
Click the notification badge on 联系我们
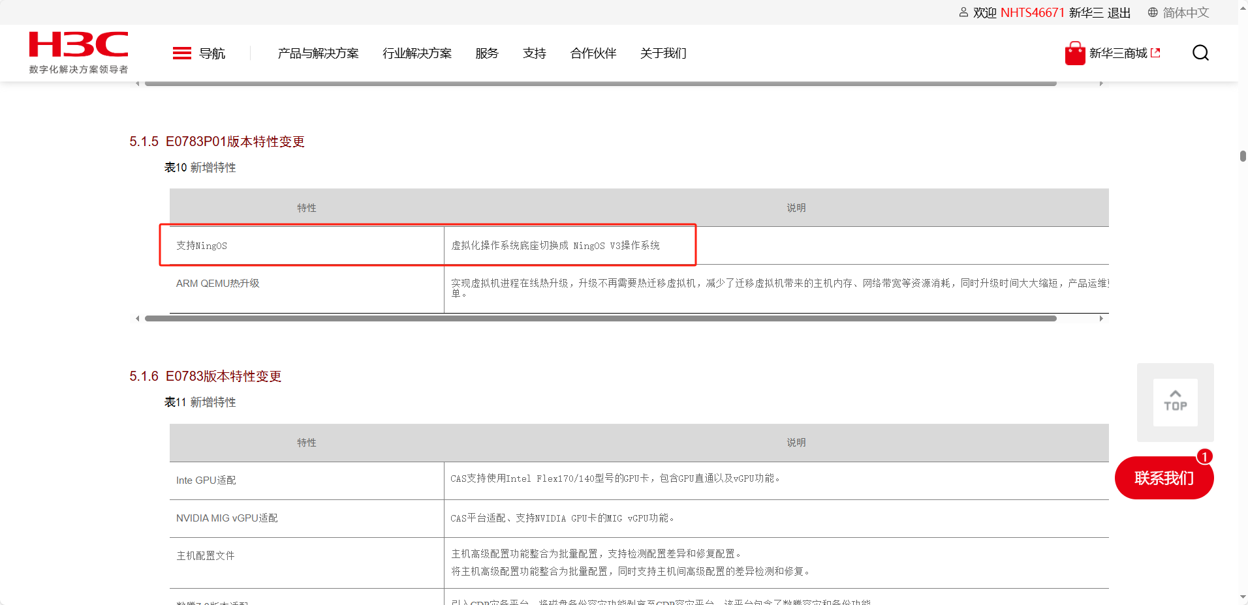1204,457
